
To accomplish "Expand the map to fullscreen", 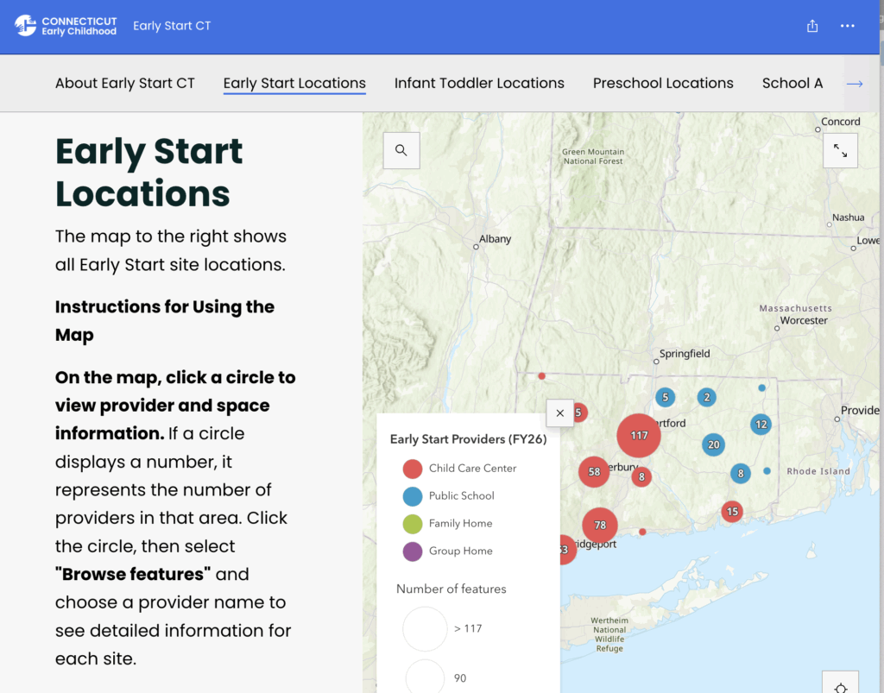I will (x=840, y=151).
